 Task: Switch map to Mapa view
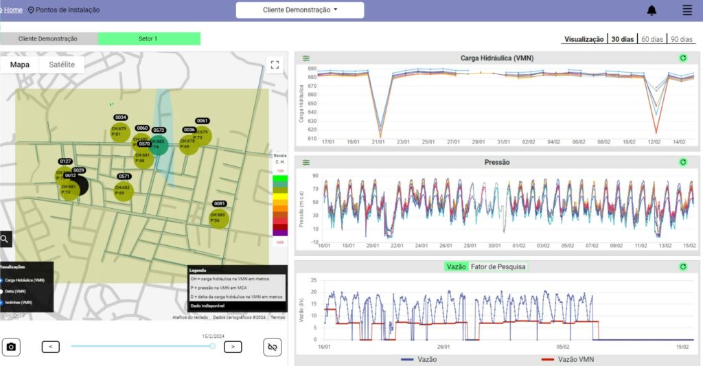20,65
